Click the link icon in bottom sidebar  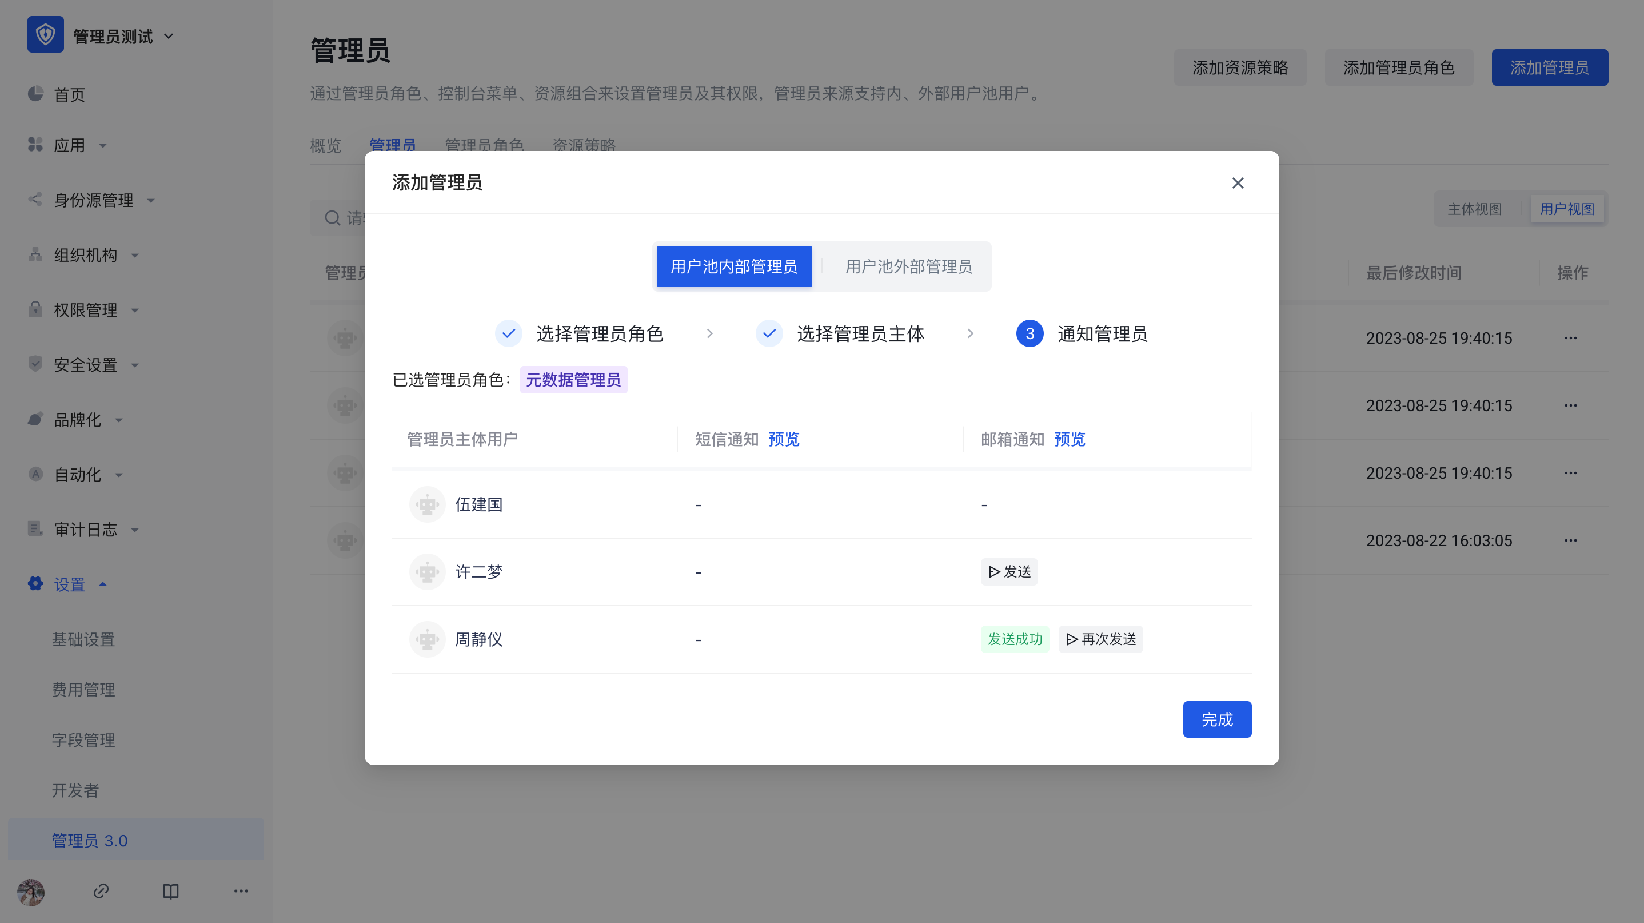pyautogui.click(x=101, y=891)
